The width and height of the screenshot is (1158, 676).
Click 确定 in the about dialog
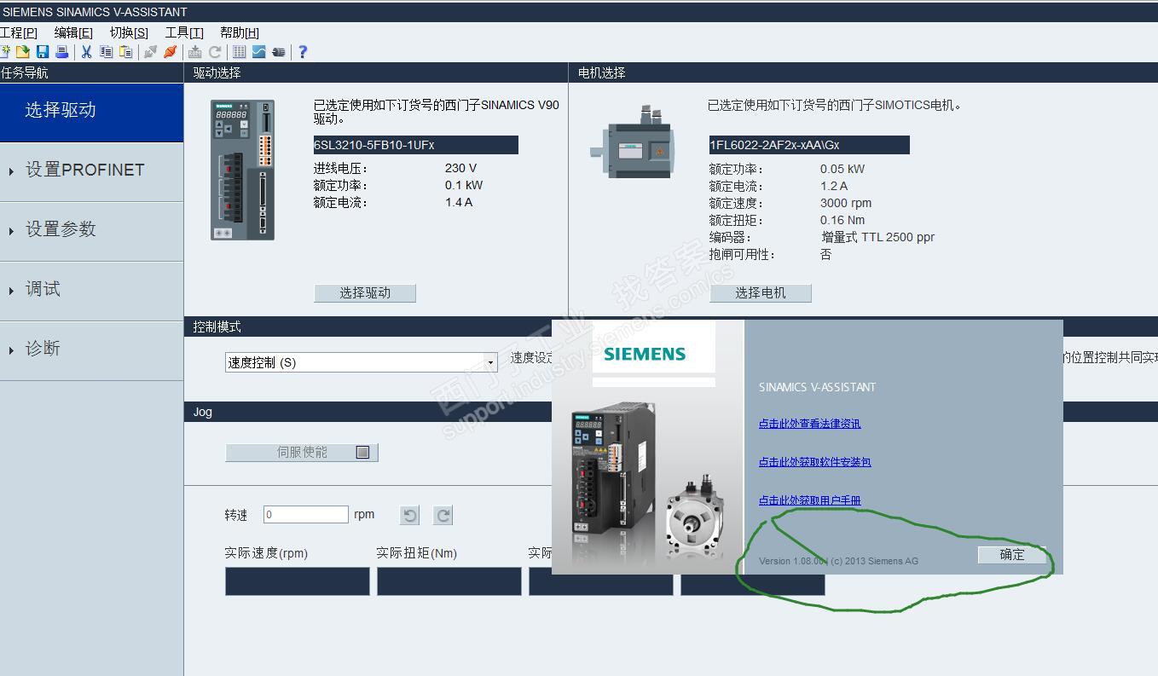(1012, 555)
